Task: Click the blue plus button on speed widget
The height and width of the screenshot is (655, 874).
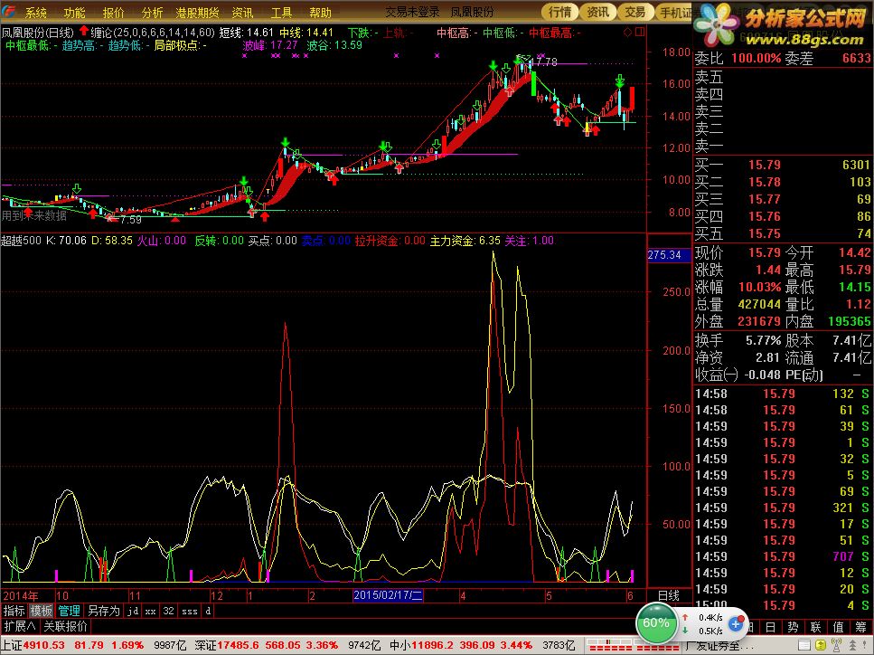Action: tap(735, 624)
